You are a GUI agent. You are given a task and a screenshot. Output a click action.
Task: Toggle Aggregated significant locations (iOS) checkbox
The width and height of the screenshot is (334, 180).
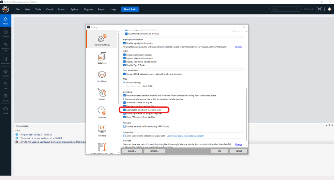pos(125,110)
